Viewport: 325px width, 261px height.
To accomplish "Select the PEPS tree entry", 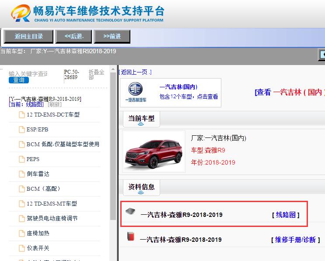I will pyautogui.click(x=33, y=159).
